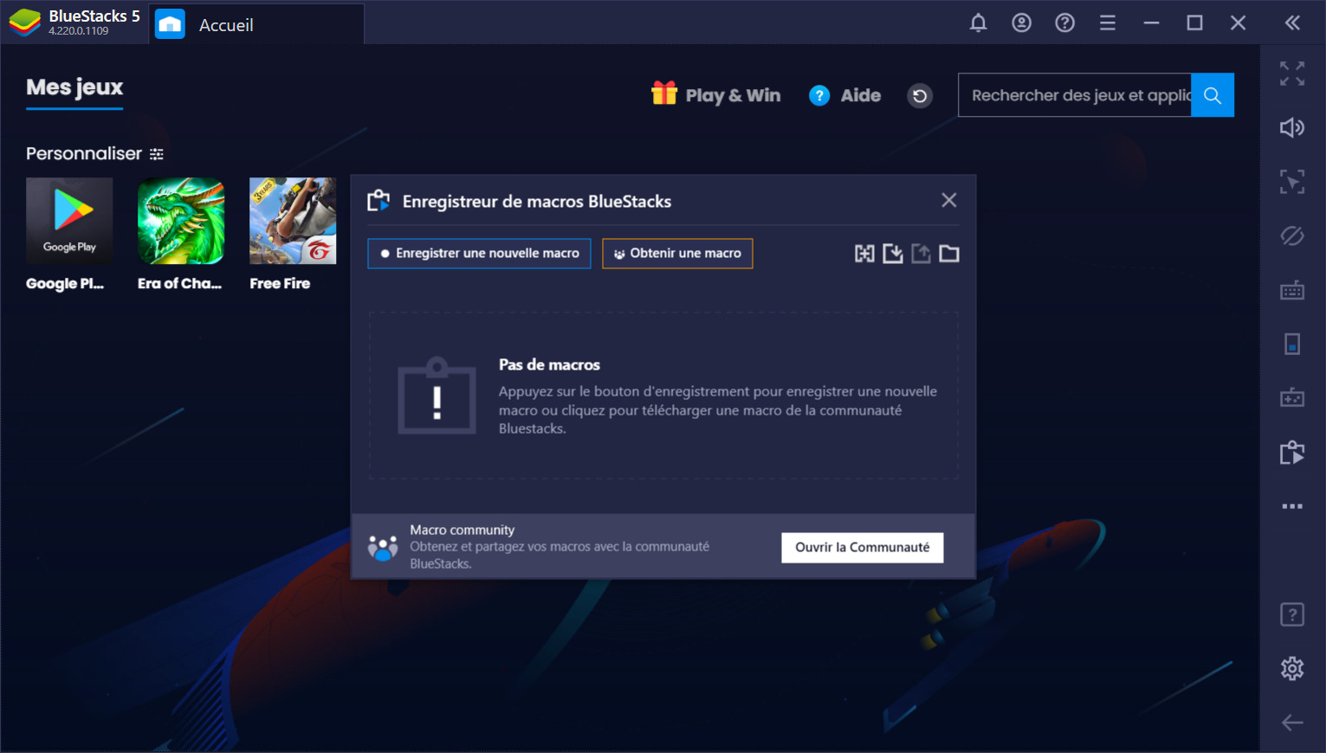Viewport: 1326px width, 753px height.
Task: Click the lock cursor icon in sidebar
Action: (1292, 182)
